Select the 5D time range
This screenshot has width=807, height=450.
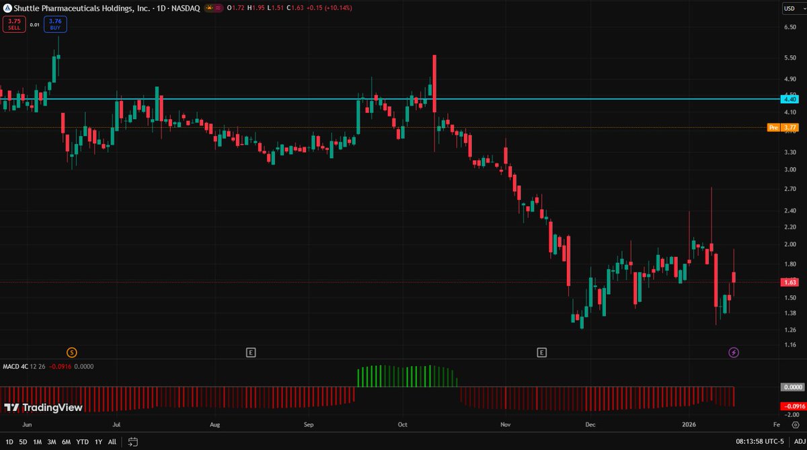click(23, 442)
